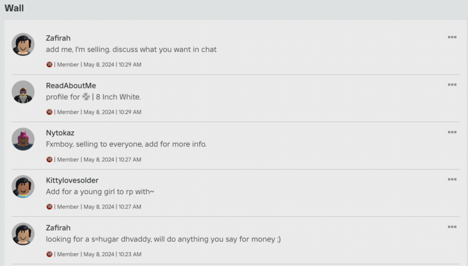
Task: Open the ReadAboutMe username link
Action: pyautogui.click(x=71, y=86)
